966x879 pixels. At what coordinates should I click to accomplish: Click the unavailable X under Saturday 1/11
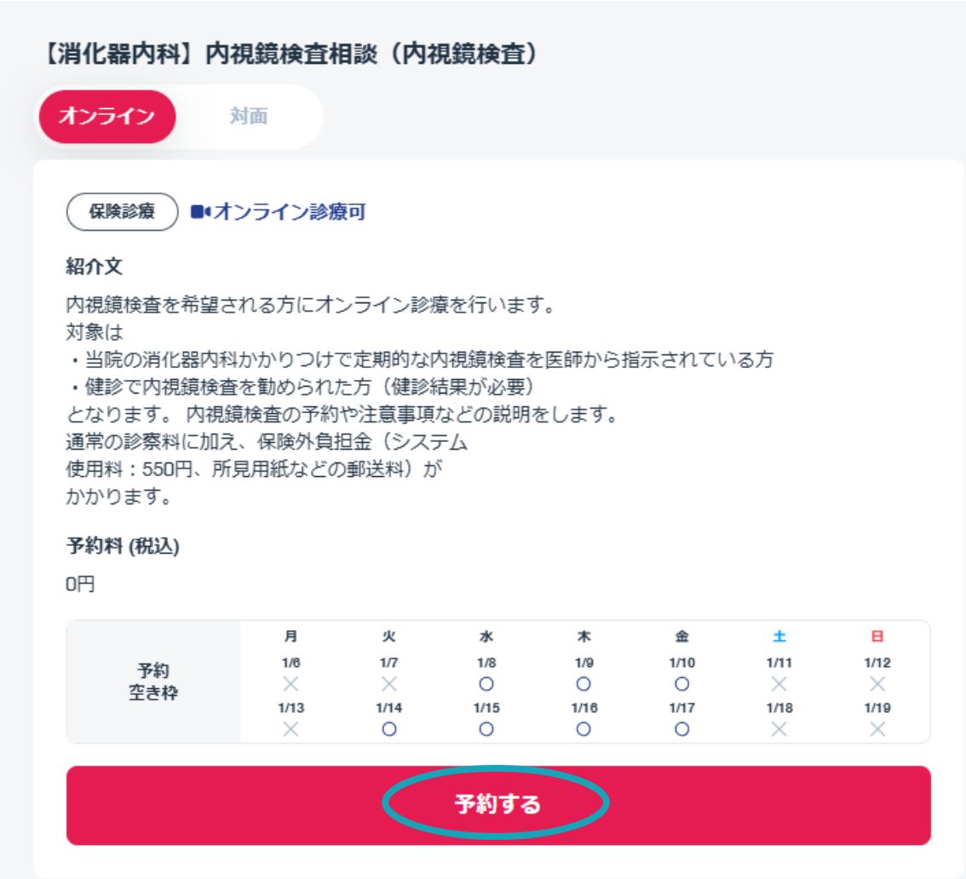(x=779, y=684)
